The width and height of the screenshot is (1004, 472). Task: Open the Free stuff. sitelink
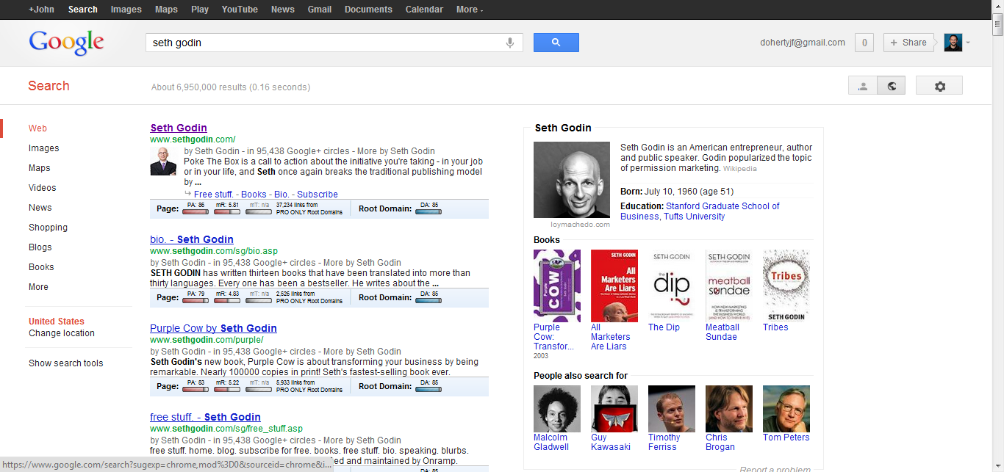click(215, 195)
